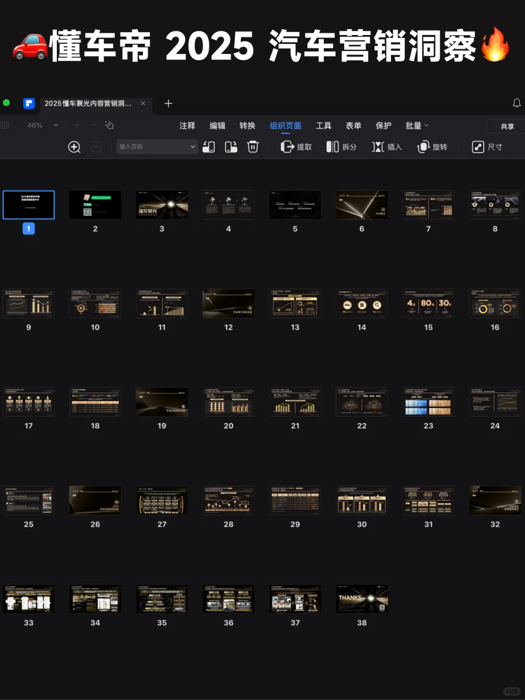Click the page number label 10
525x700 pixels.
click(95, 328)
